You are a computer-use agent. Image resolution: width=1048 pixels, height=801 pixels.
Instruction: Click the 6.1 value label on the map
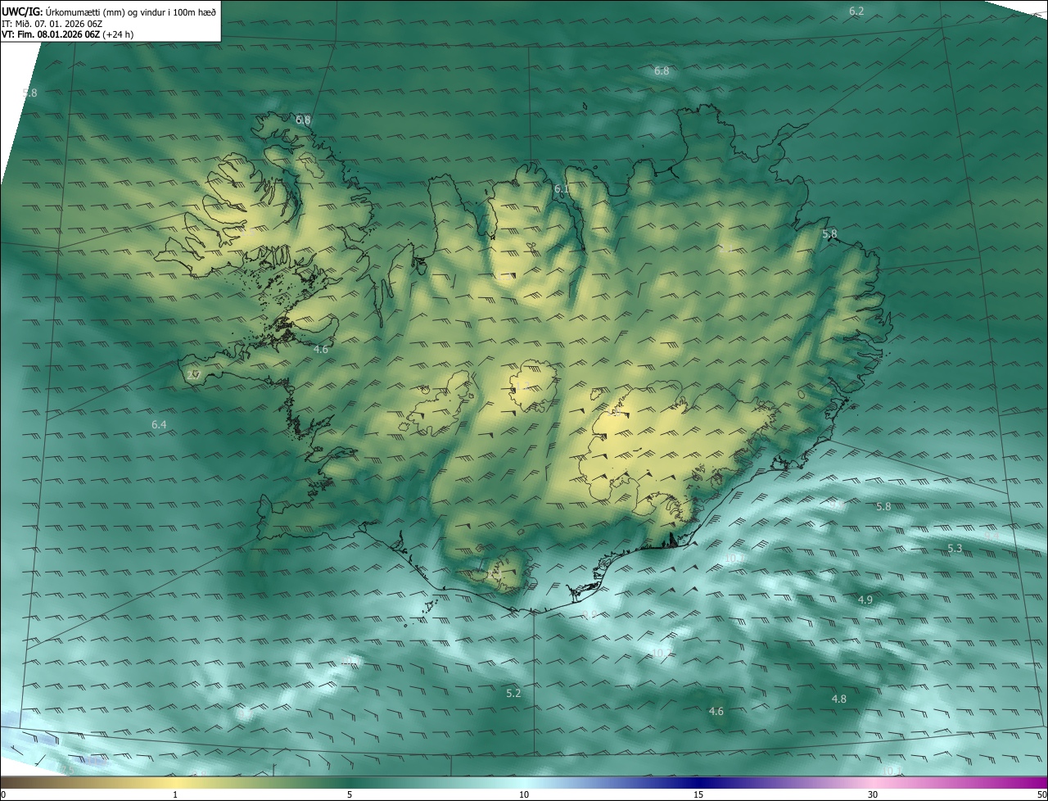pos(562,188)
